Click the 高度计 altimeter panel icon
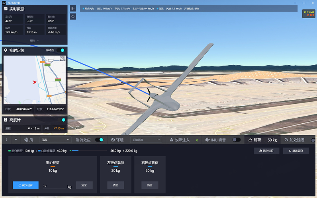The width and height of the screenshot is (317, 198). (x=6, y=120)
